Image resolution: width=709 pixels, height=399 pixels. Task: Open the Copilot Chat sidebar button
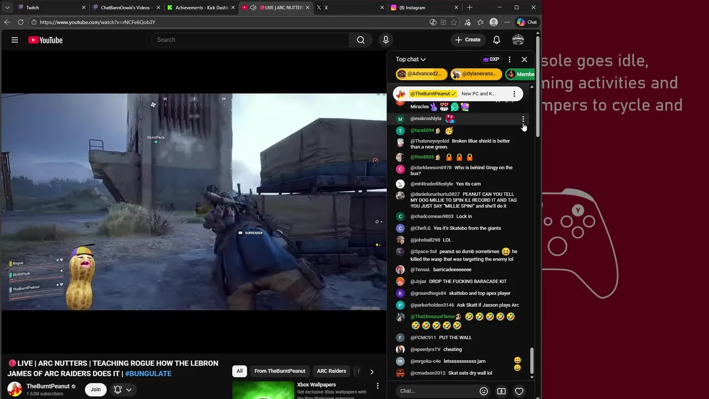coord(527,22)
